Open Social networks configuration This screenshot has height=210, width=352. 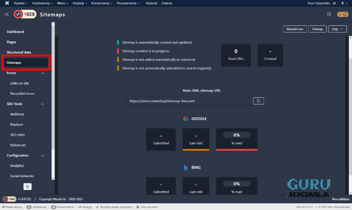coord(22,176)
